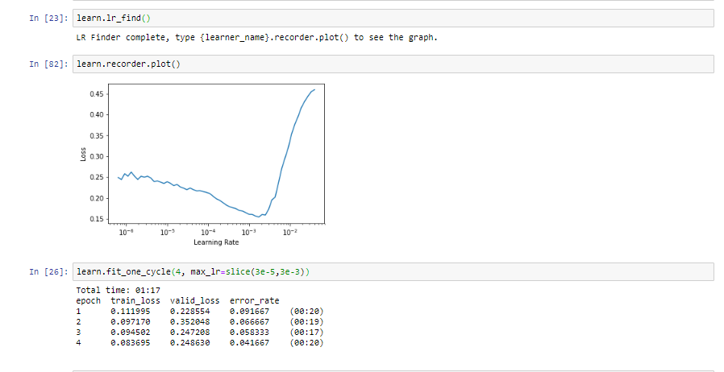Click train loss value 0.083695
The height and width of the screenshot is (372, 724).
[x=131, y=342]
